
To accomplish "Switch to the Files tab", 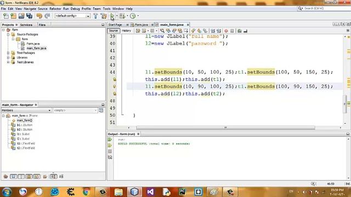I will pos(42,25).
